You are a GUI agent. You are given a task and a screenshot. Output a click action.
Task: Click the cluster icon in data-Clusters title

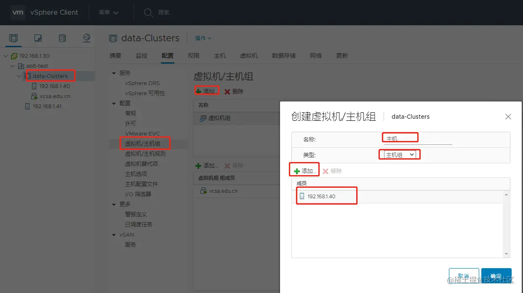click(x=113, y=38)
